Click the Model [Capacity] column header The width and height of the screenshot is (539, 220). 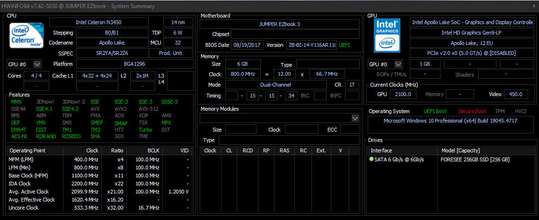click(460, 150)
